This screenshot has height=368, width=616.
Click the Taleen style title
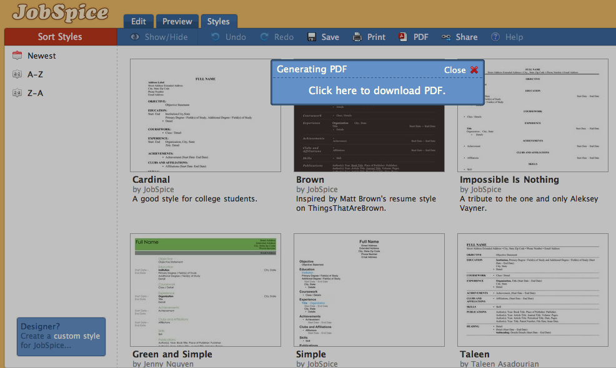475,354
